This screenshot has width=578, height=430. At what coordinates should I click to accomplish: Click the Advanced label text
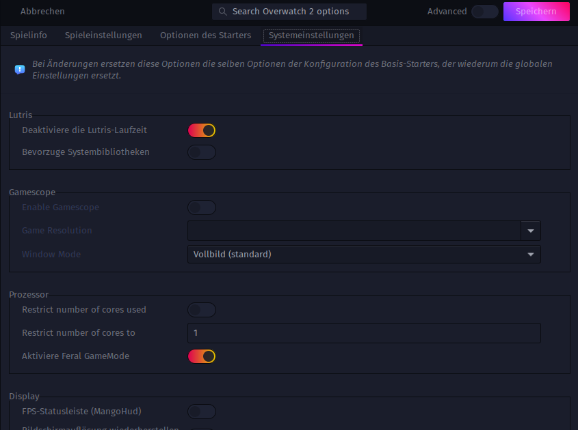pos(447,12)
